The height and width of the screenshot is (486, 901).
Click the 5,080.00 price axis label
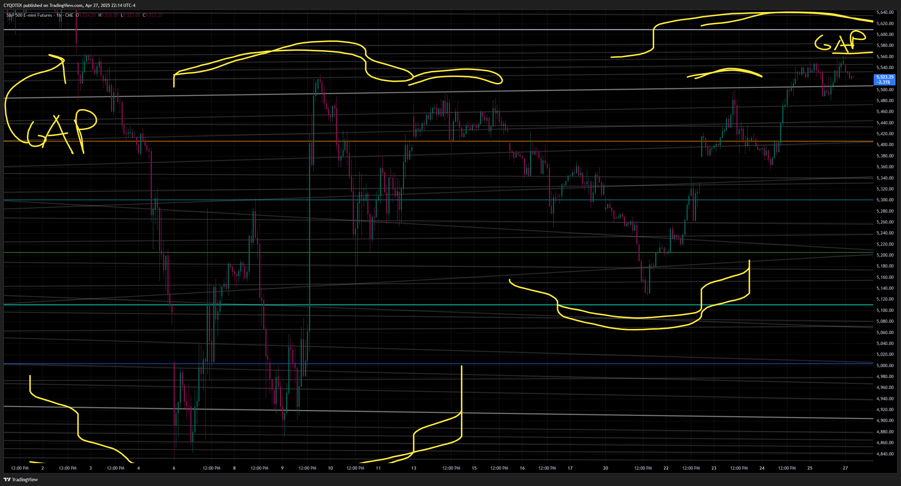[x=885, y=321]
